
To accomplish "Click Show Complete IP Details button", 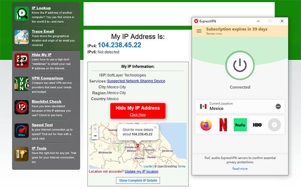I will click(138, 181).
